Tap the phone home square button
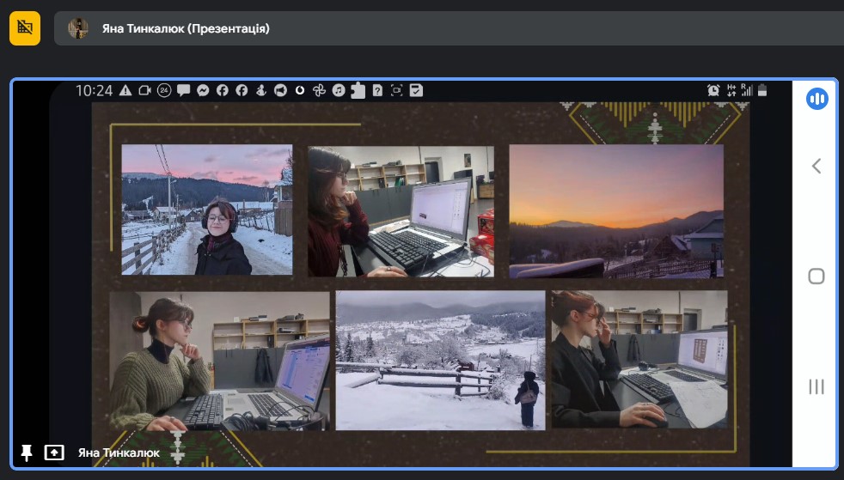844x480 pixels. 816,276
